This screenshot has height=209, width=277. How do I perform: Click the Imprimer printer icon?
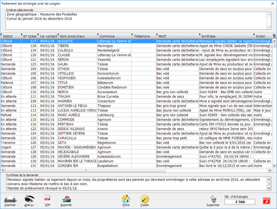(10, 199)
